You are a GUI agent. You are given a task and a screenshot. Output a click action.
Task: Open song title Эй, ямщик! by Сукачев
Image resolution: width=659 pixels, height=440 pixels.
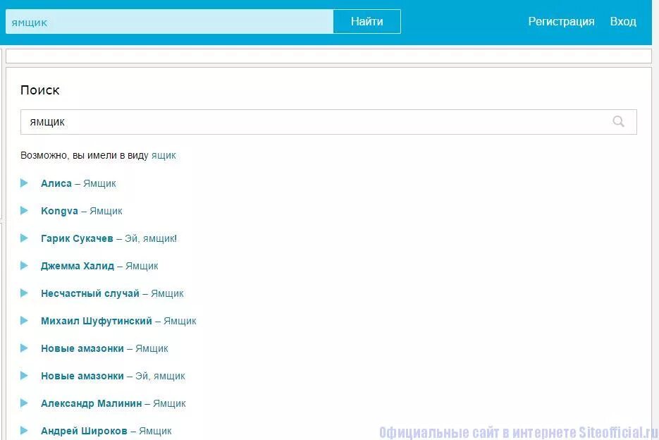[x=150, y=238]
